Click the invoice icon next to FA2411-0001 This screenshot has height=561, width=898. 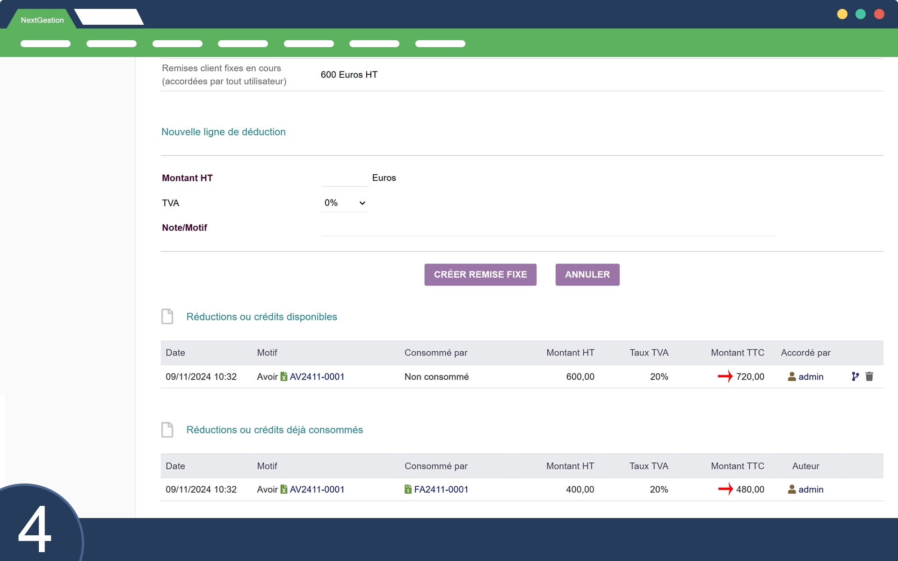pos(408,489)
